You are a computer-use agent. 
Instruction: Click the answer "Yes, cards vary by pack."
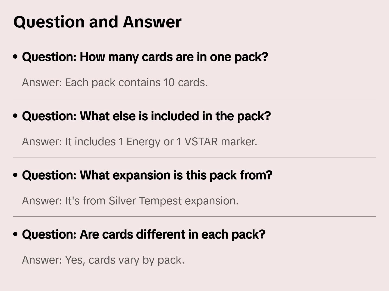click(103, 260)
